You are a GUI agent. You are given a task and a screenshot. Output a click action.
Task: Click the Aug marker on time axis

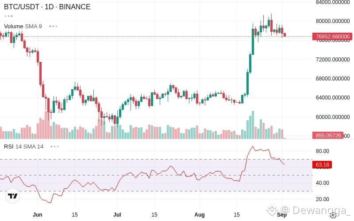click(x=200, y=215)
